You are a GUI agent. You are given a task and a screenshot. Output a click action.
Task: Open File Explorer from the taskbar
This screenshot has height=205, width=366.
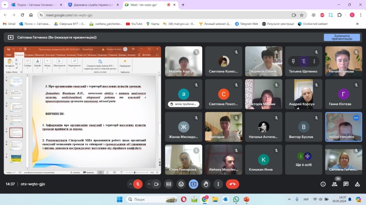click(215, 199)
